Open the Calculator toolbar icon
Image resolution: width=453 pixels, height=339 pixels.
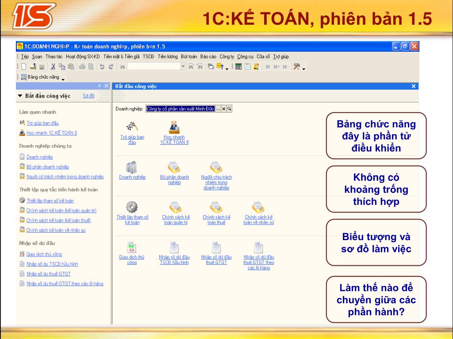[238, 67]
